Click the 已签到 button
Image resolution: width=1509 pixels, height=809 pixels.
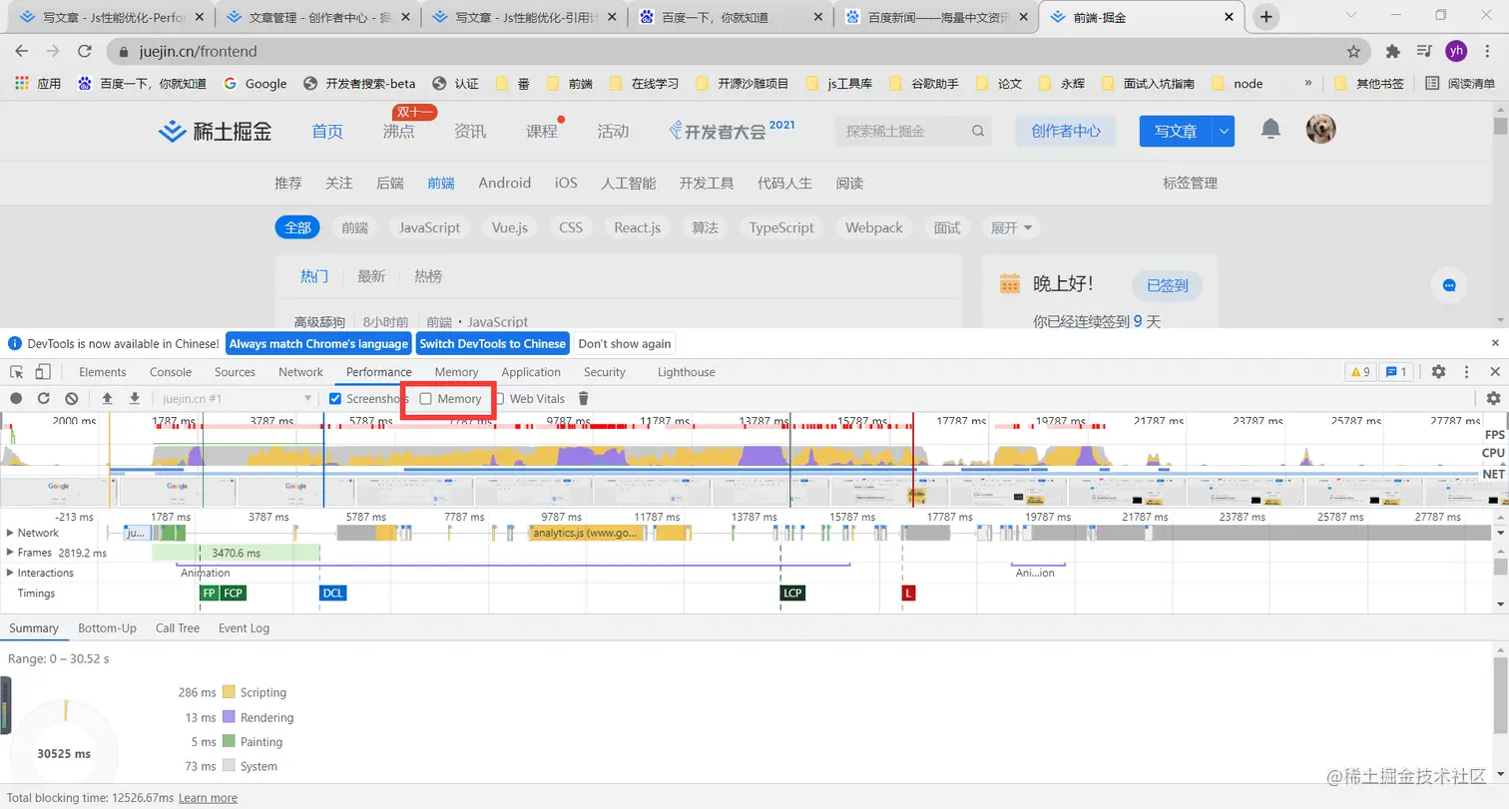click(x=1167, y=285)
